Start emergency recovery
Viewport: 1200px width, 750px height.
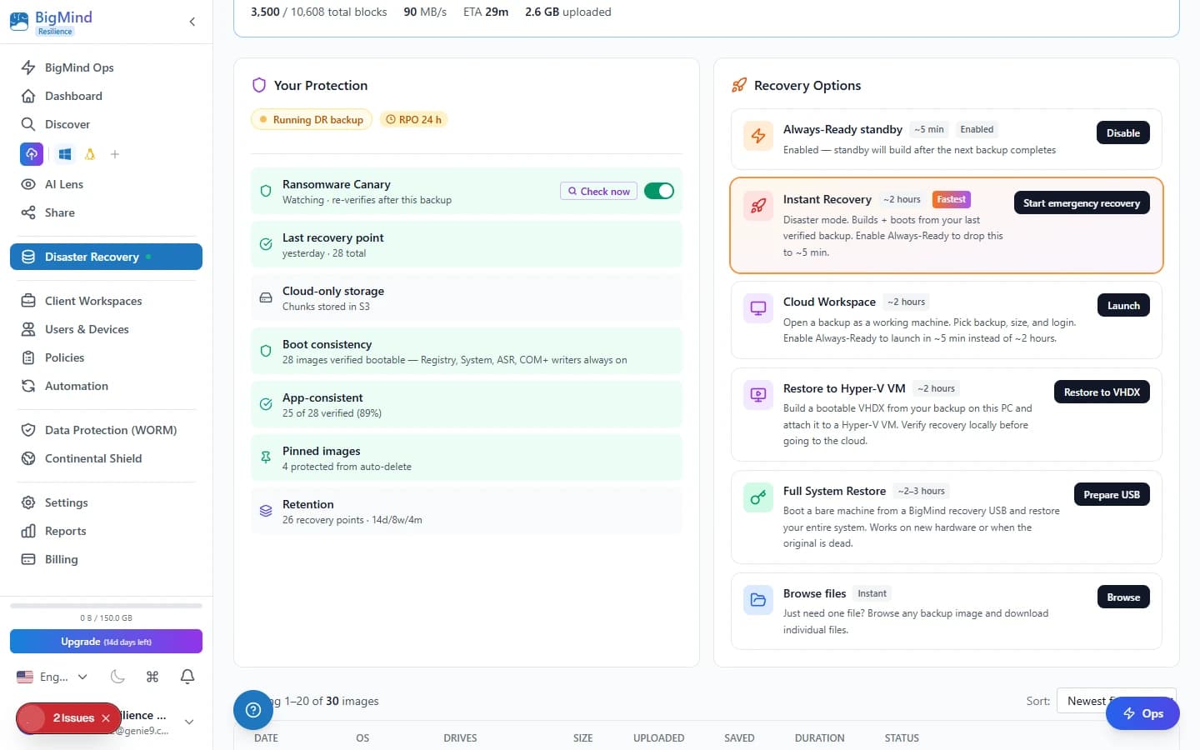(x=1082, y=203)
